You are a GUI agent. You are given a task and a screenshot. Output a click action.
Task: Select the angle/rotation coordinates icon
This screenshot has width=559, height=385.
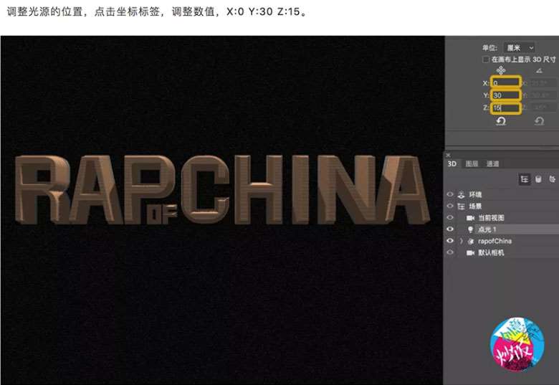[539, 70]
